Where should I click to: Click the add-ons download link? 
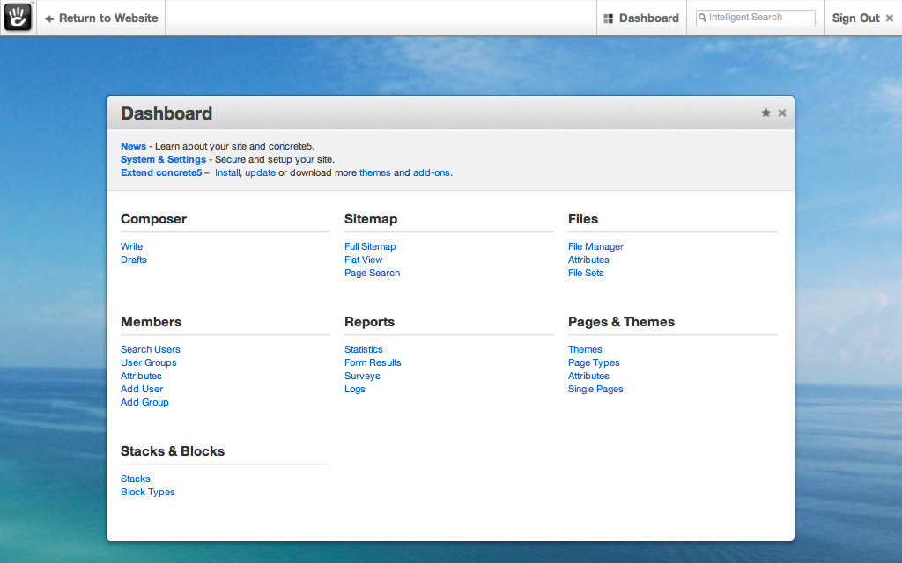[x=431, y=172]
